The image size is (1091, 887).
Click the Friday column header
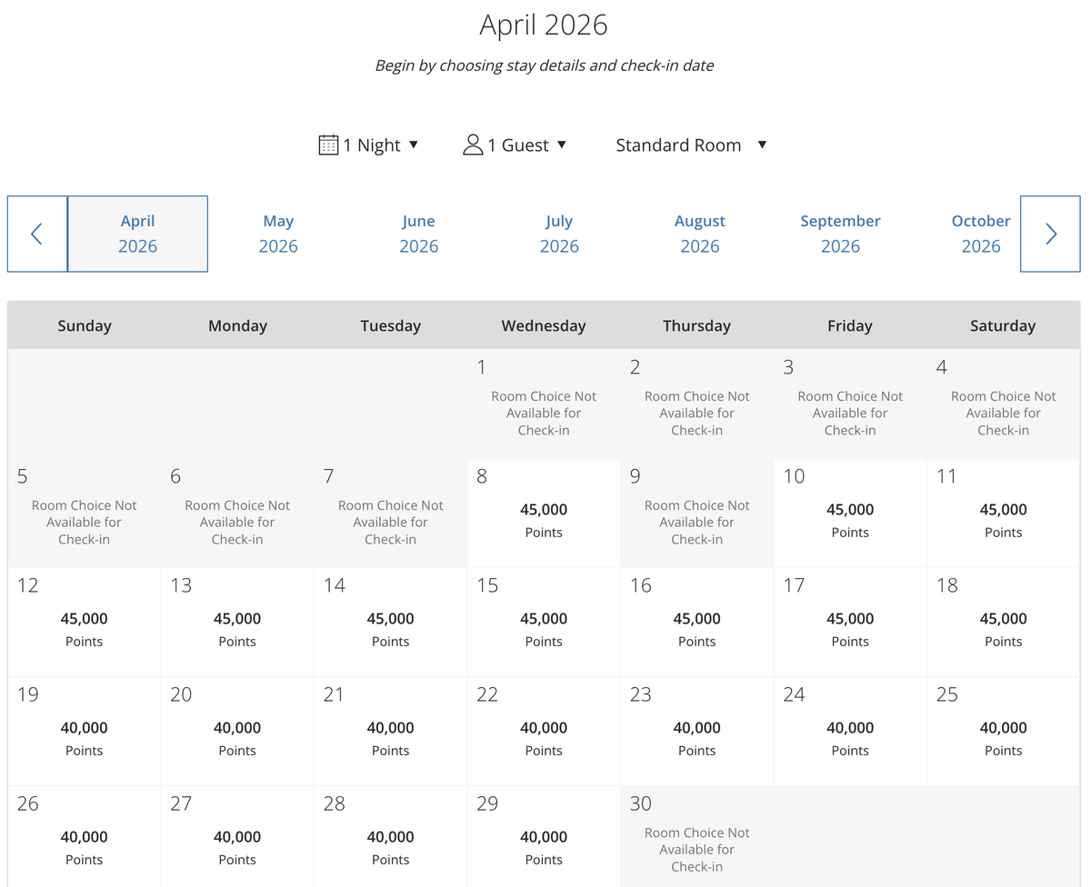[850, 325]
